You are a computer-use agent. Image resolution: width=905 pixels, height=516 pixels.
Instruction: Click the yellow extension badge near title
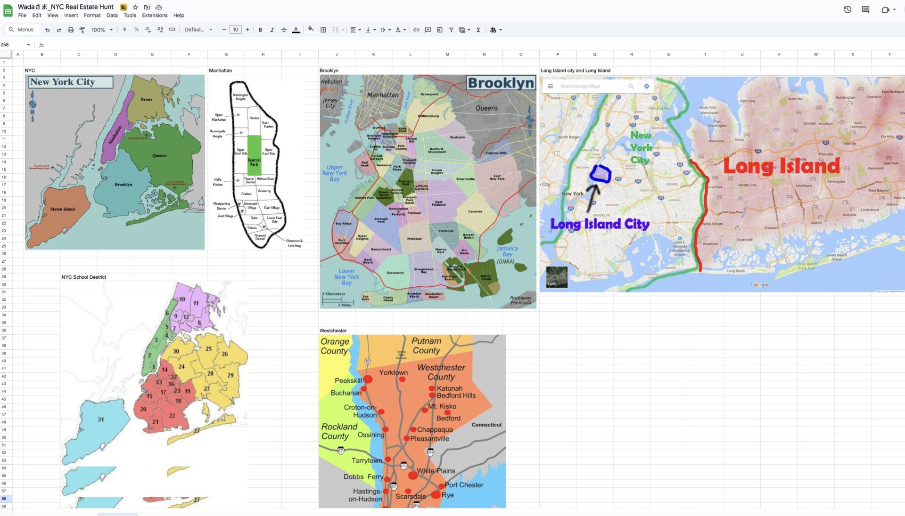[x=123, y=7]
